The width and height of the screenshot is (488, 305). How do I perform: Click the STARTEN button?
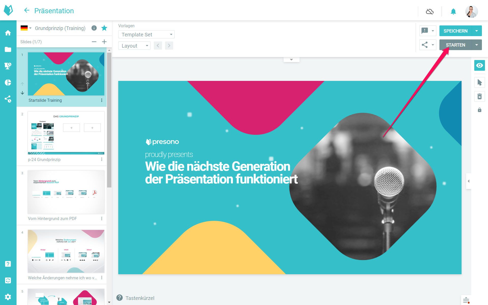(455, 45)
